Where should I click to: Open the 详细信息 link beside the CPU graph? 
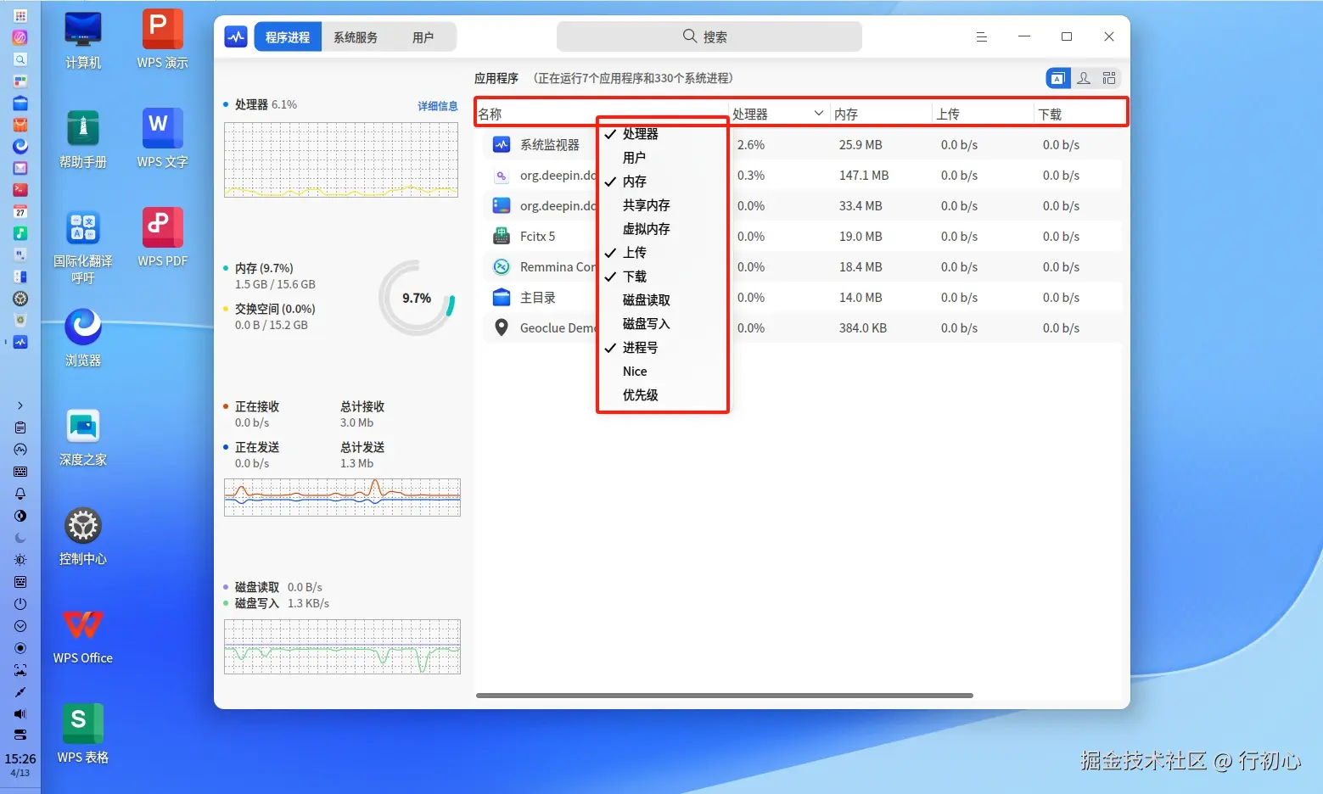coord(438,106)
